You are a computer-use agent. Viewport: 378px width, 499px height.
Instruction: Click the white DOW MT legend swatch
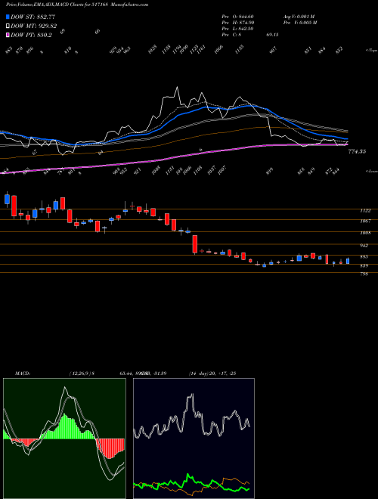point(8,26)
